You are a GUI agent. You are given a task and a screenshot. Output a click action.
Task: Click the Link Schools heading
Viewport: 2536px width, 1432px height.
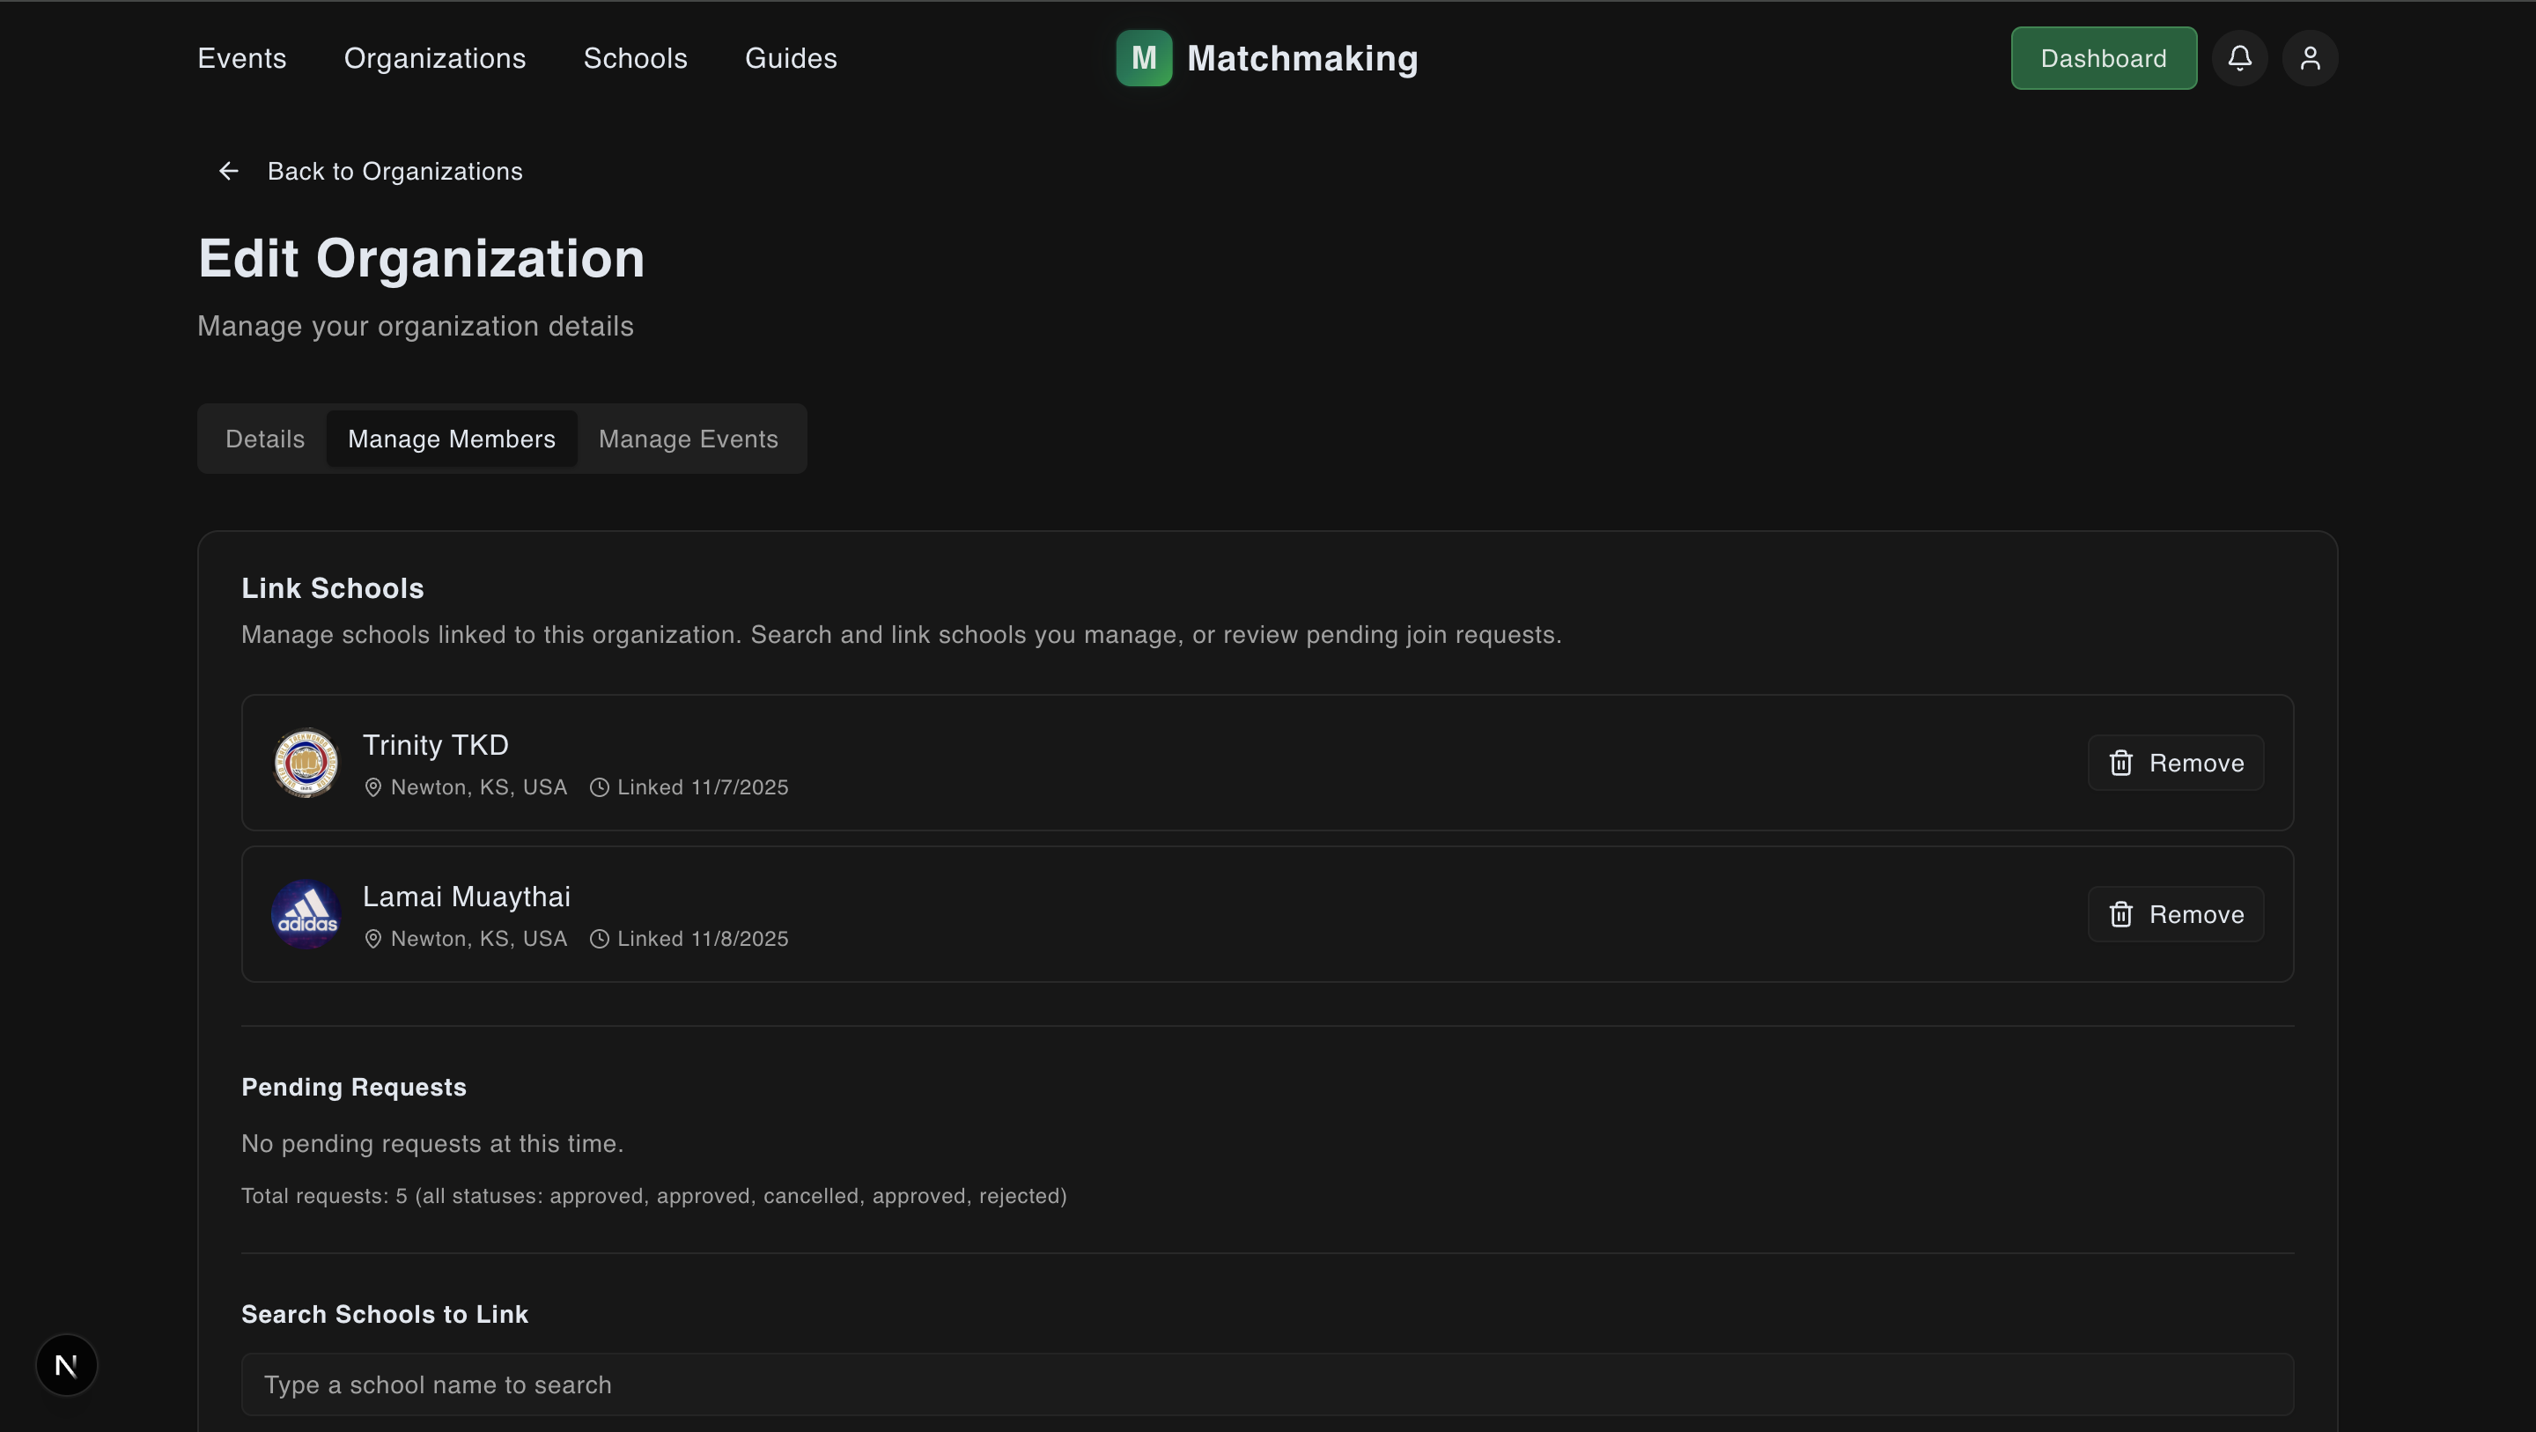click(x=333, y=589)
